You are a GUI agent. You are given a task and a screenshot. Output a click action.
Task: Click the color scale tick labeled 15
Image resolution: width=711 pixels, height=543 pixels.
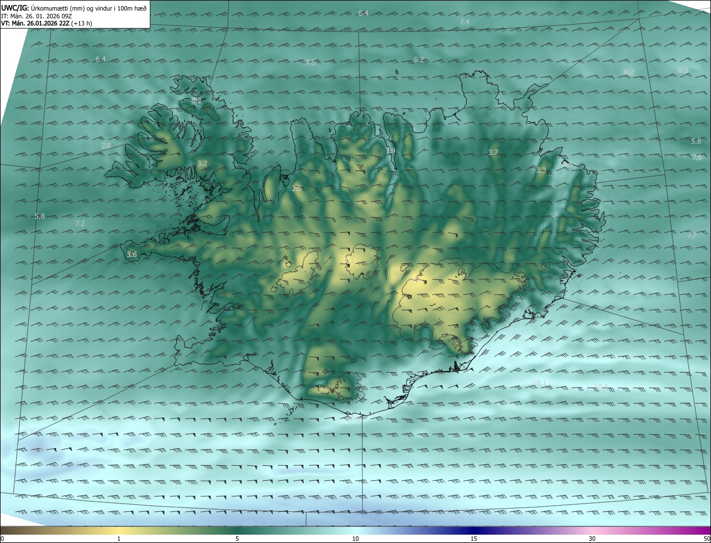(x=474, y=539)
